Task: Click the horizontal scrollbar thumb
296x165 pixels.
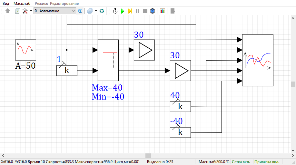Action: tap(148, 156)
